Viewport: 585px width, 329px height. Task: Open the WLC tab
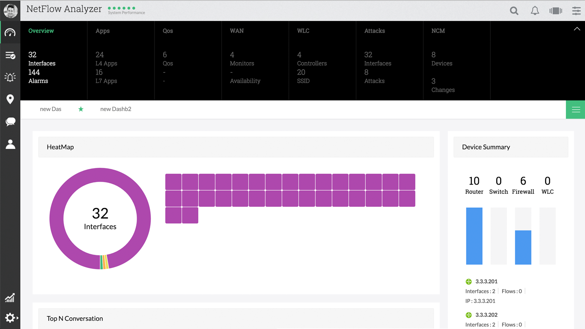click(x=303, y=31)
